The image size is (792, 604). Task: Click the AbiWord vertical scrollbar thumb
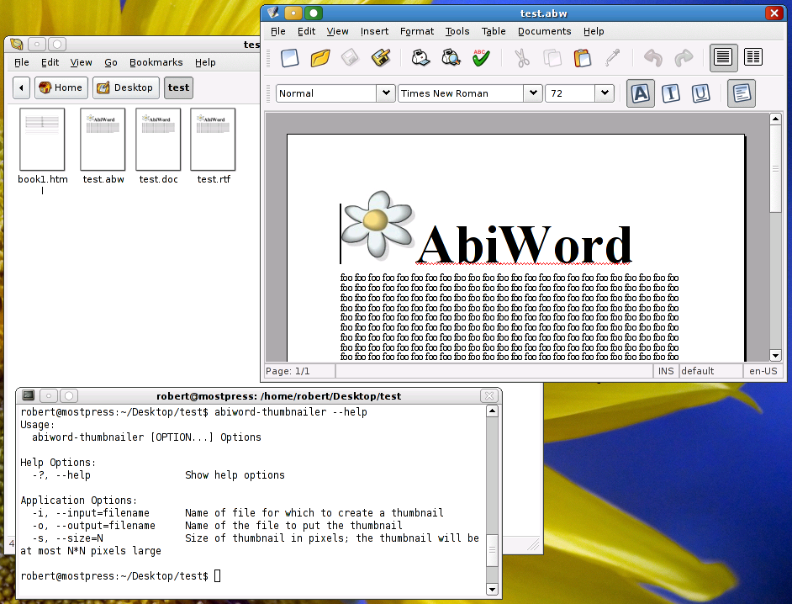point(775,169)
